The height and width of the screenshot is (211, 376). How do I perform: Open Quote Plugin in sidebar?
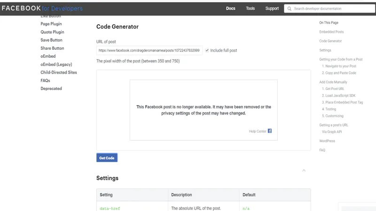point(52,32)
